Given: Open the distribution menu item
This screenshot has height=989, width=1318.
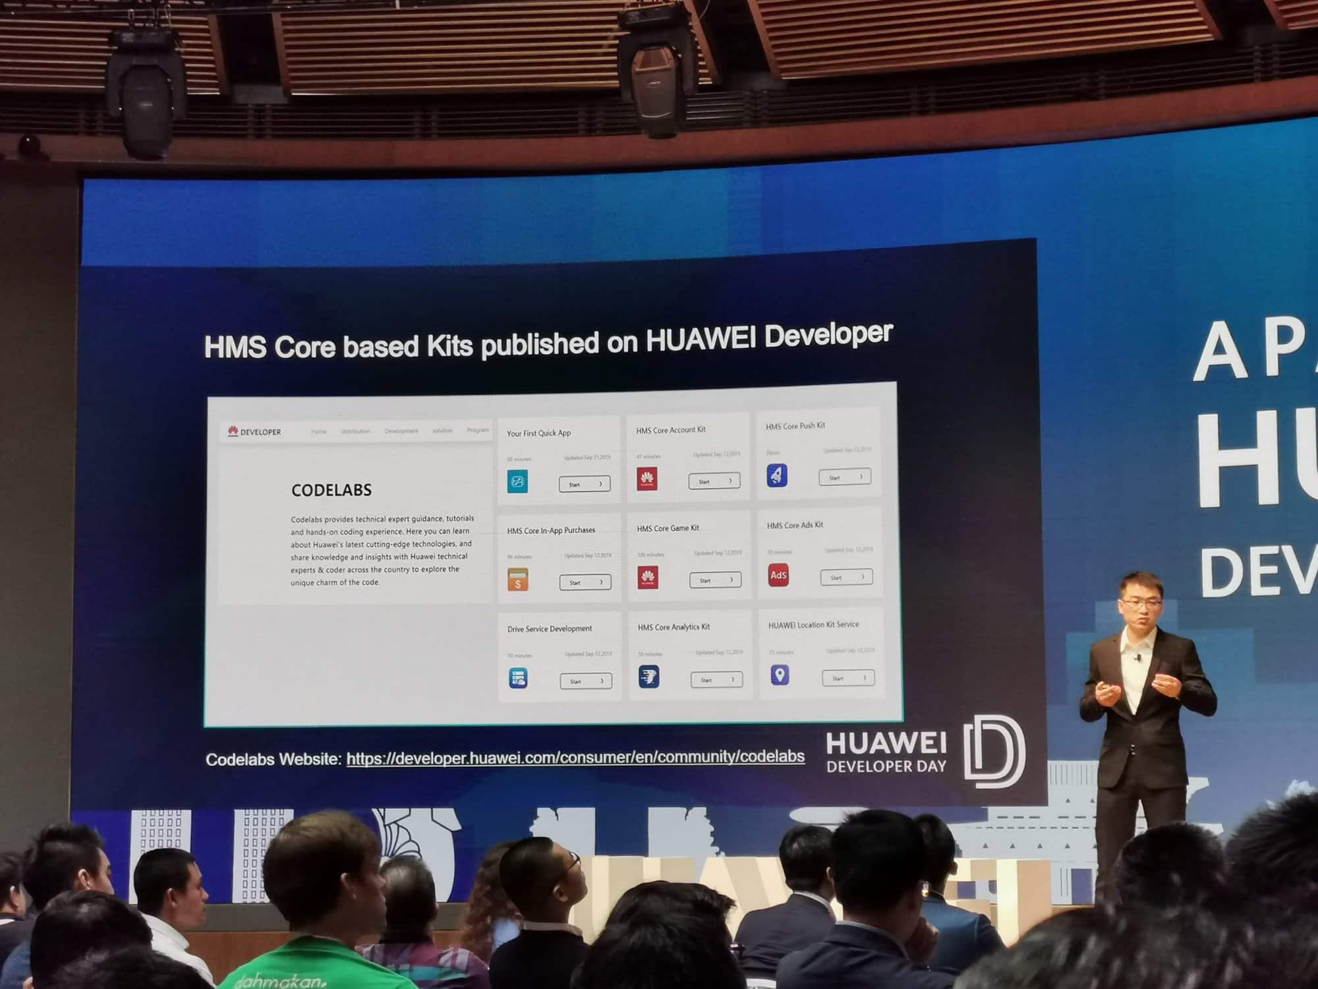Looking at the screenshot, I should [x=356, y=431].
